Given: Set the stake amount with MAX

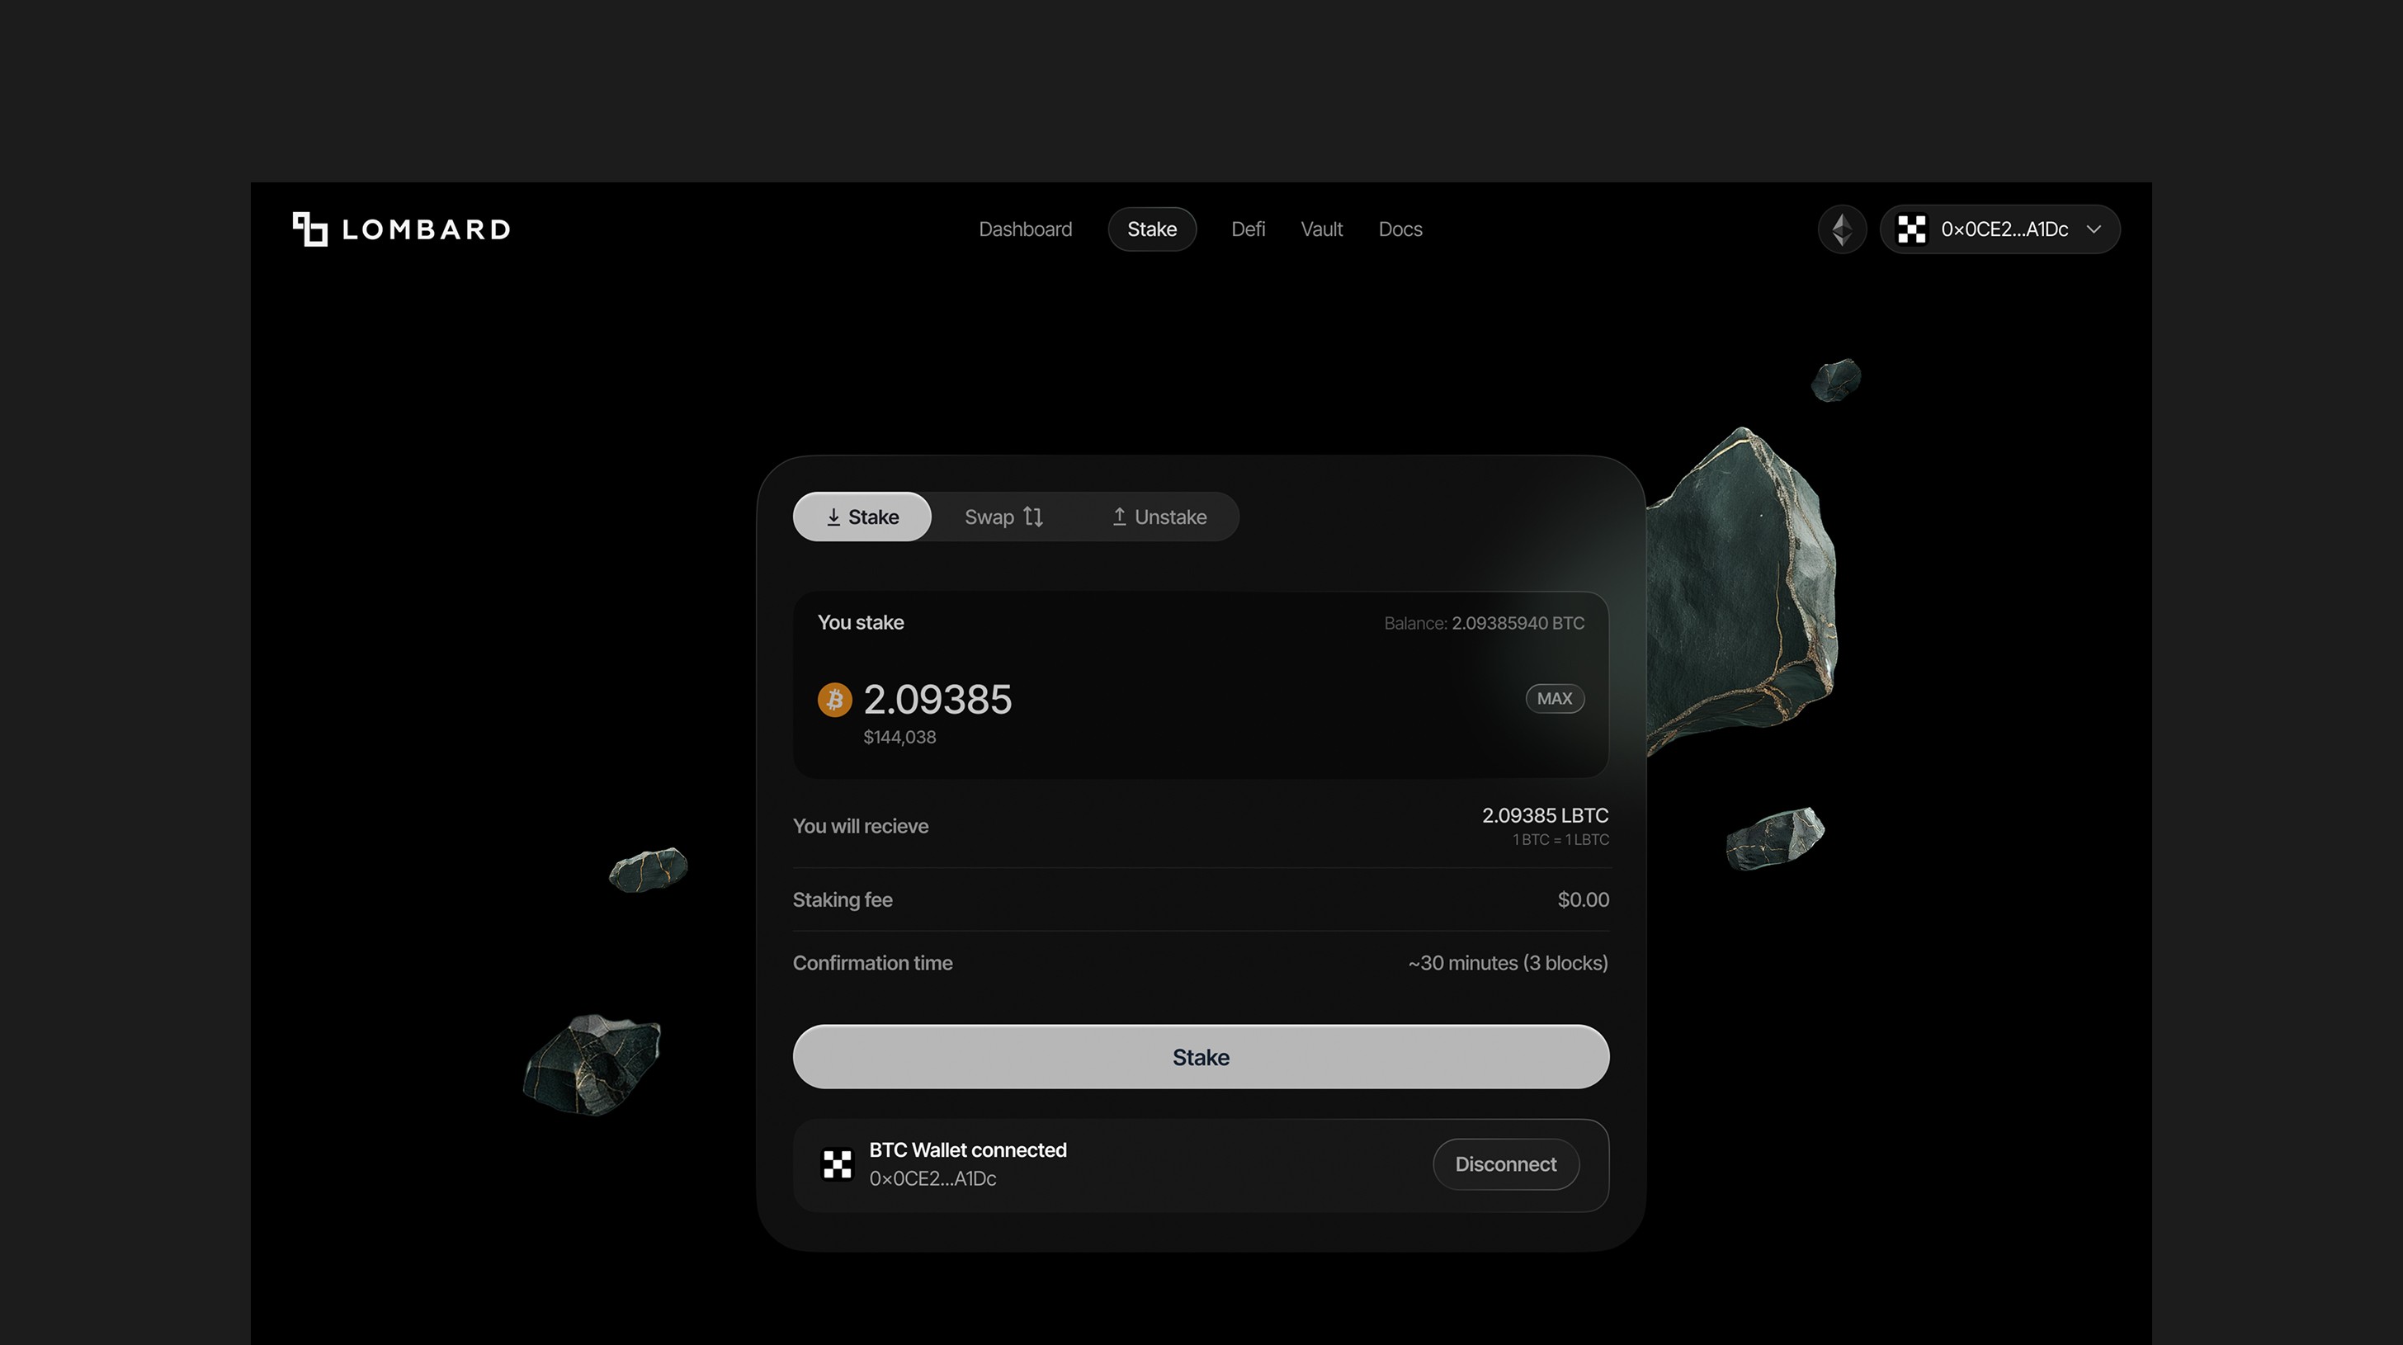Looking at the screenshot, I should coord(1554,699).
